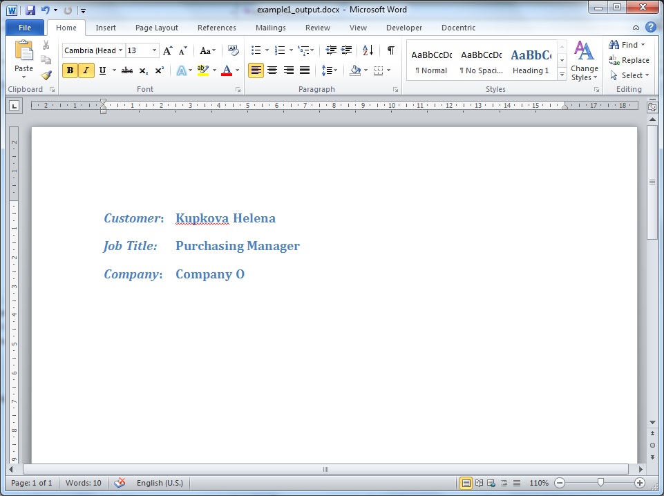Click the Grow Font icon
The width and height of the screenshot is (664, 496).
click(x=167, y=50)
